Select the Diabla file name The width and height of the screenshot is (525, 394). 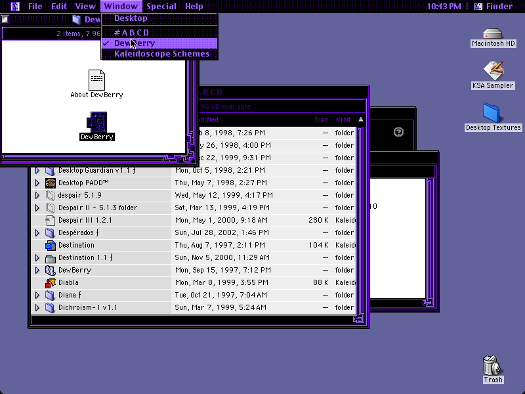(x=68, y=282)
